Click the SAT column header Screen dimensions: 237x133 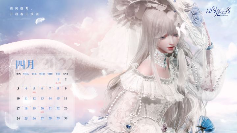coord(66,74)
